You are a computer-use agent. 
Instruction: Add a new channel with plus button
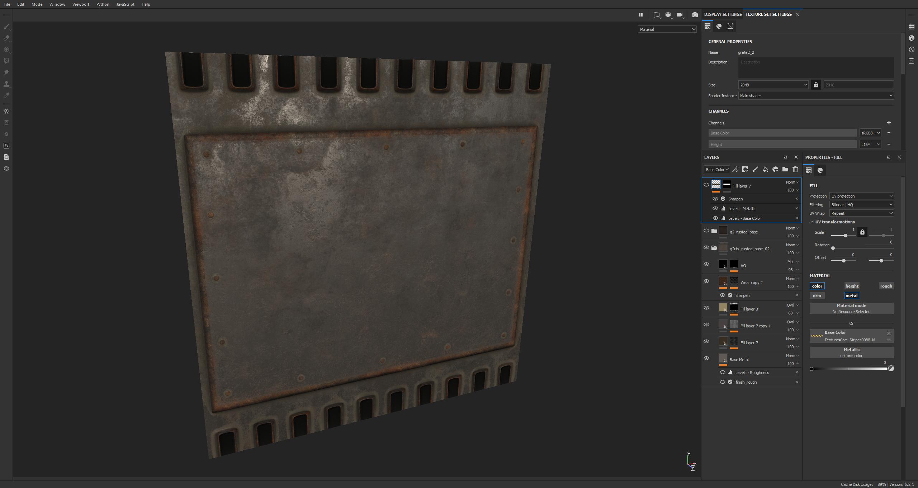point(889,123)
